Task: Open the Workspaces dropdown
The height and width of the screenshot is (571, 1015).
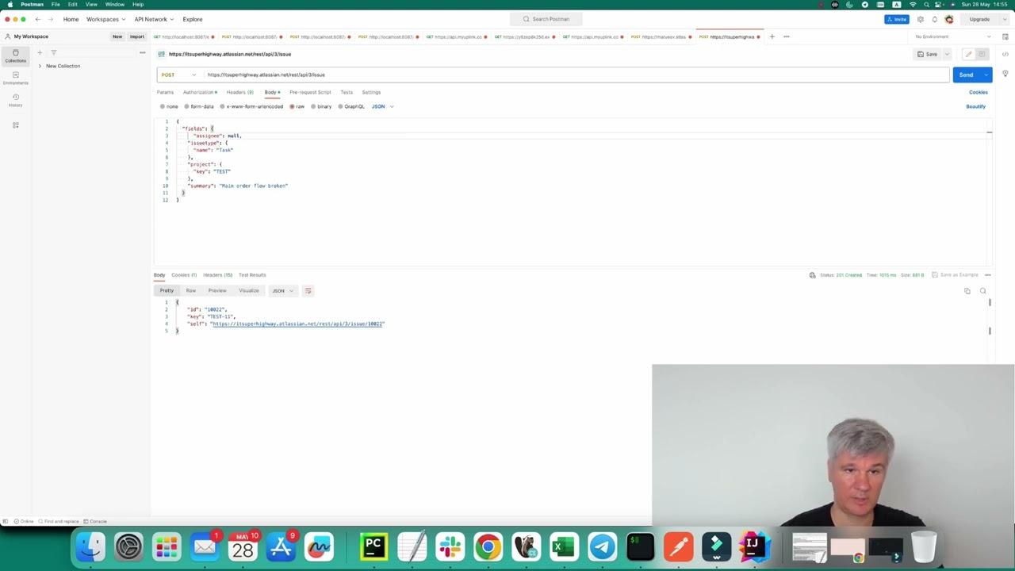Action: point(105,19)
